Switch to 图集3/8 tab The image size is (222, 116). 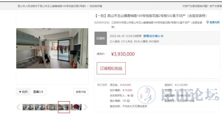38,92
